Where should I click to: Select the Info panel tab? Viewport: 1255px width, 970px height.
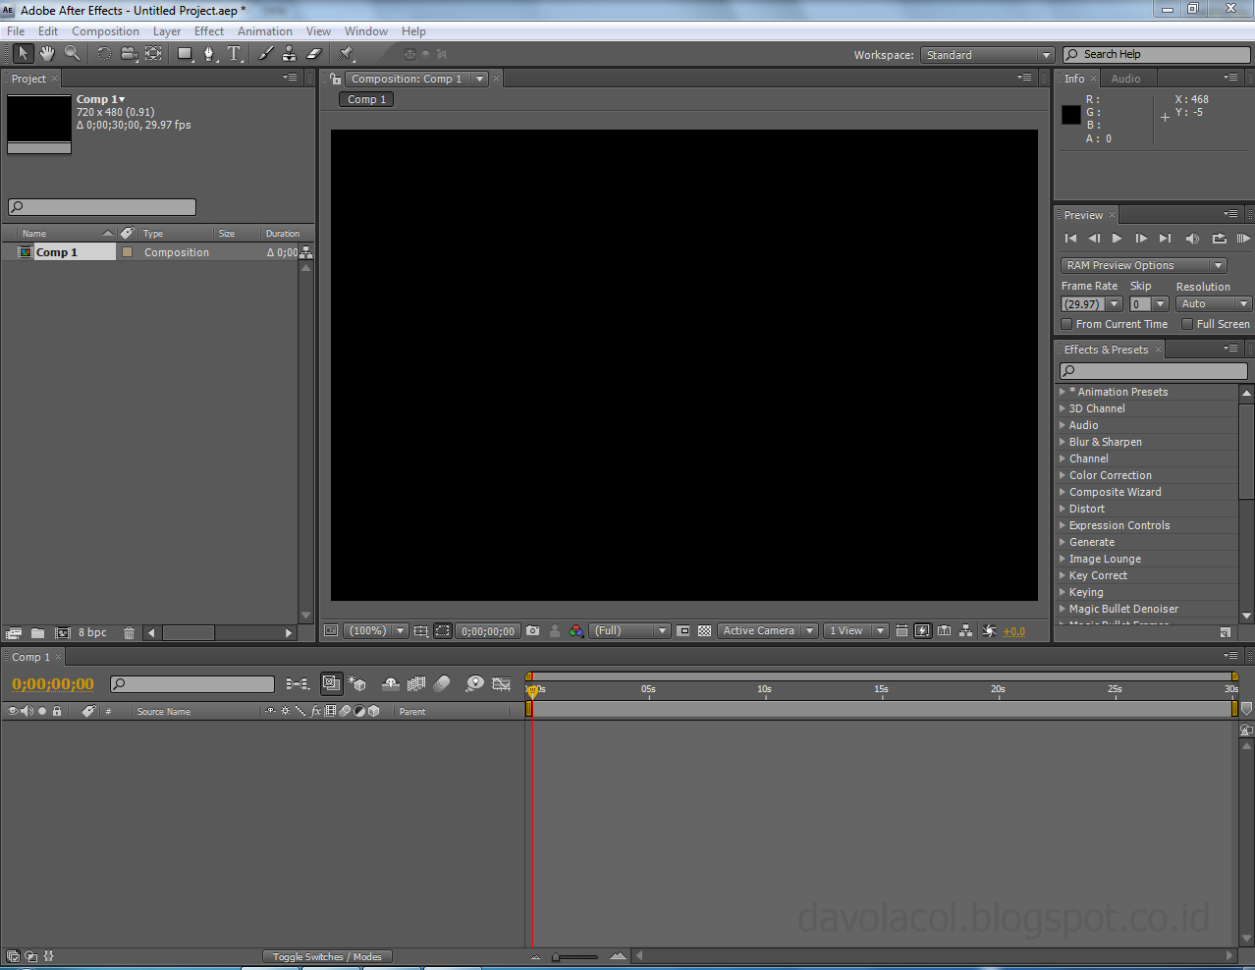point(1074,79)
